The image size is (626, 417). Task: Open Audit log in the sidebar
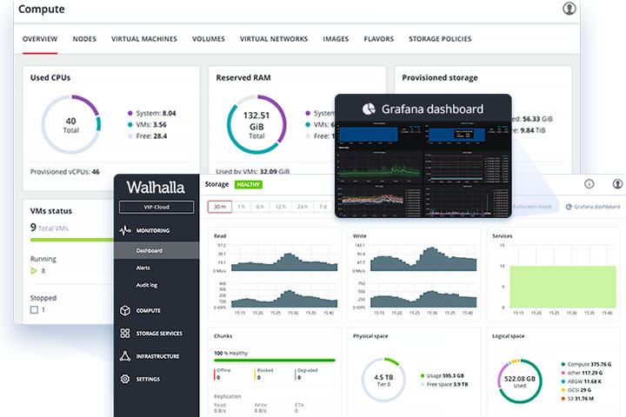coord(147,285)
